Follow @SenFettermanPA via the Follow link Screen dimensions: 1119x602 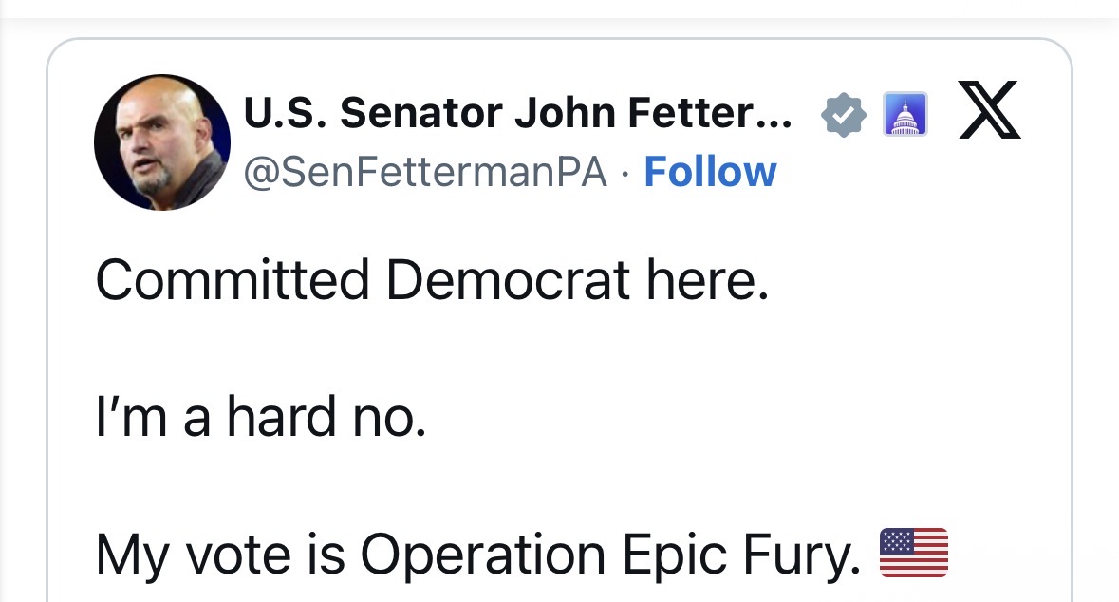click(x=710, y=172)
